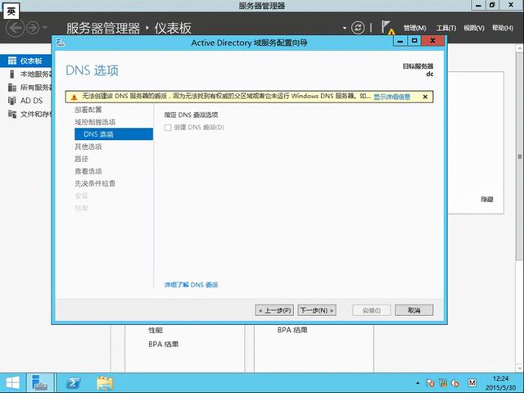
Task: Dismiss the yellow DNS warning banner
Action: click(x=425, y=97)
